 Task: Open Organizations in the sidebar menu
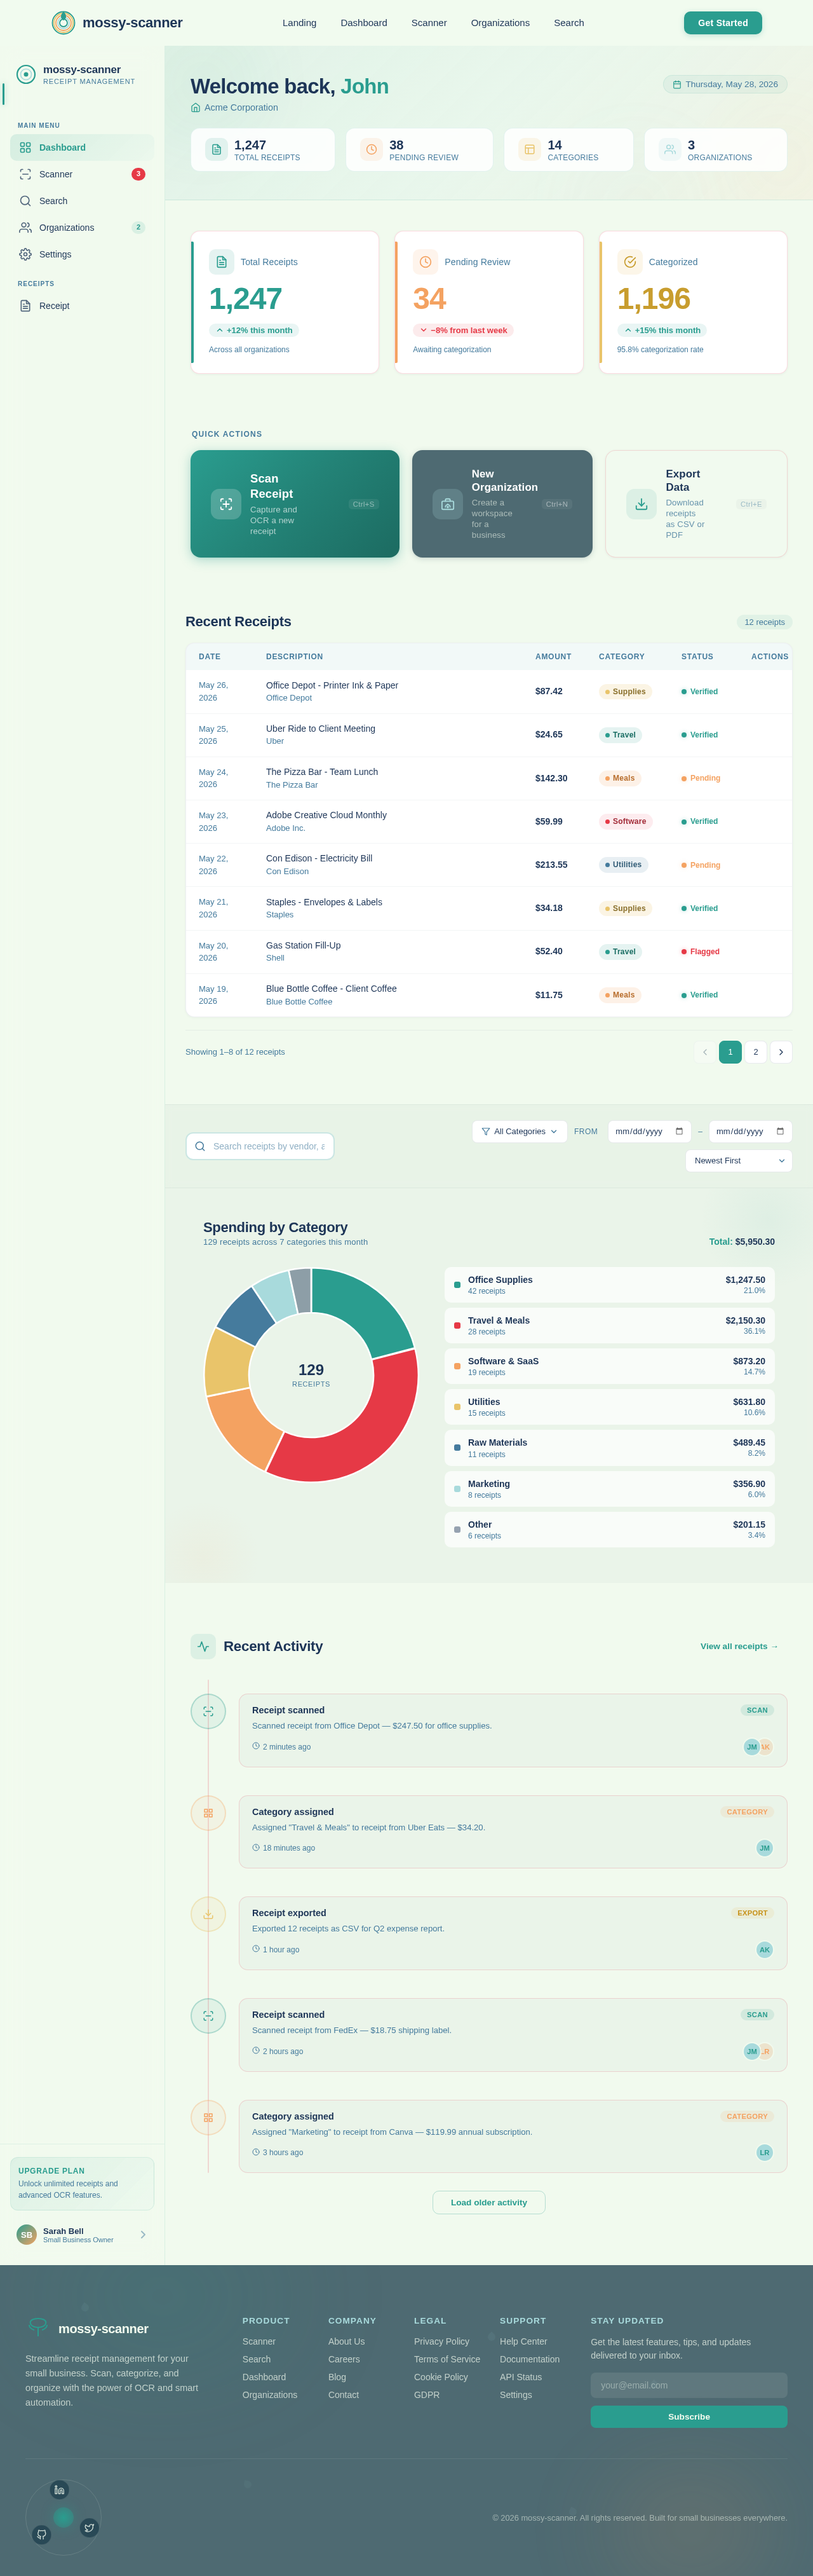[x=82, y=228]
